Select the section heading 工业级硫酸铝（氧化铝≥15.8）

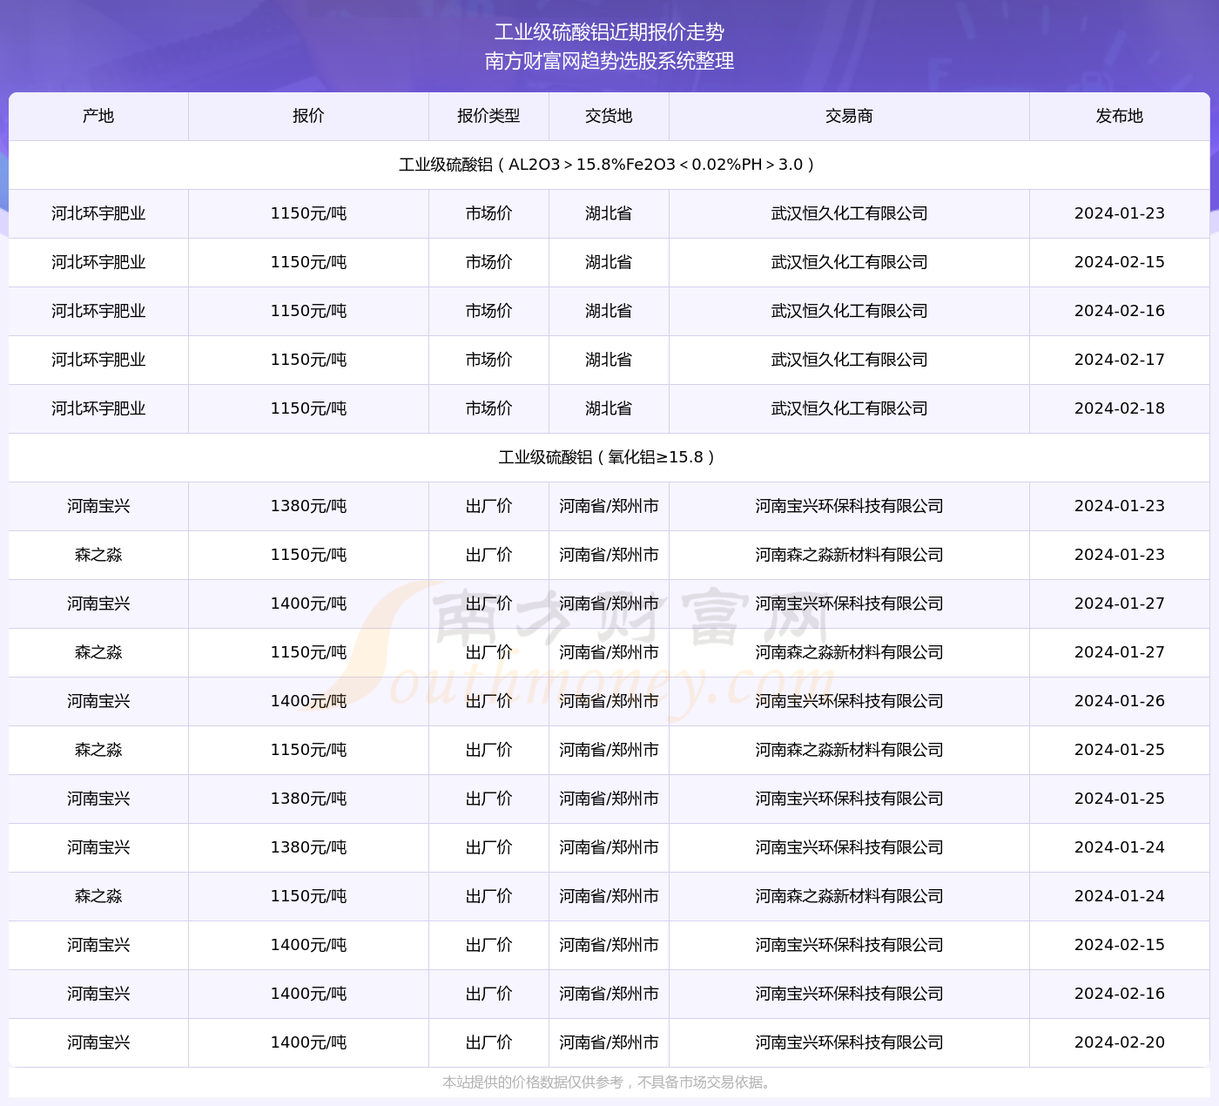609,457
